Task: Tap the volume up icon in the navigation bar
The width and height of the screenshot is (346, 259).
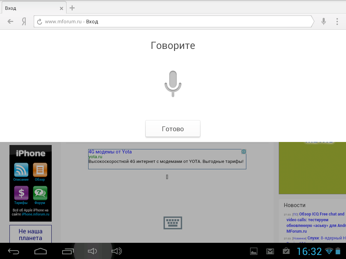Action: coord(117,251)
